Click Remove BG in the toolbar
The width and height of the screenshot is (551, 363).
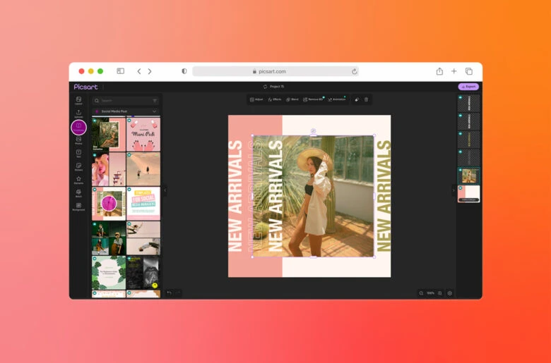coord(313,99)
